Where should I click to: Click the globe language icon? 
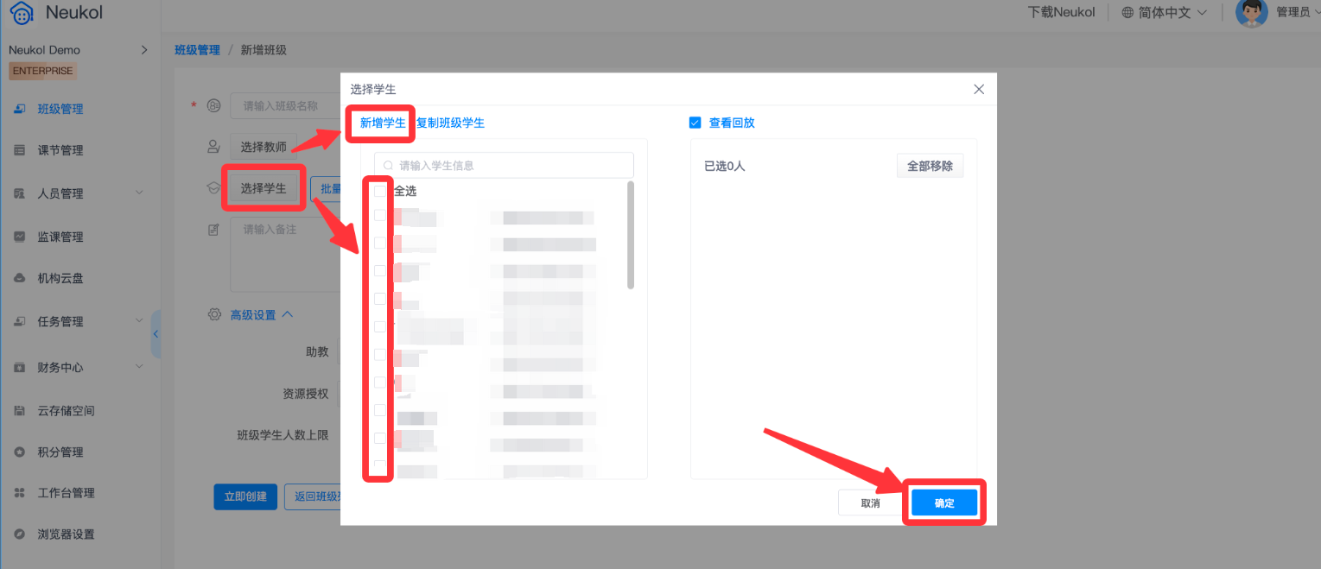click(1127, 12)
